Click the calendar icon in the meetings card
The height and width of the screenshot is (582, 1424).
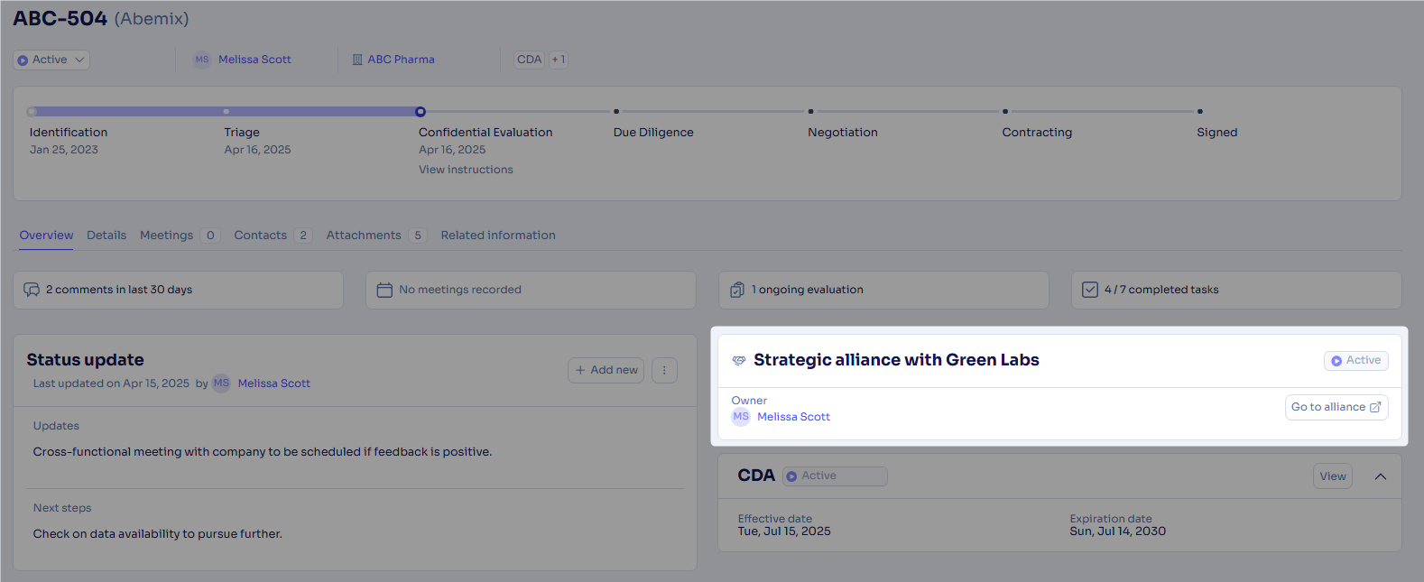[x=384, y=290]
